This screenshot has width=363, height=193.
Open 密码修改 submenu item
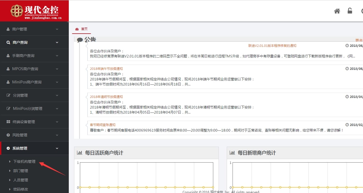[21, 189]
